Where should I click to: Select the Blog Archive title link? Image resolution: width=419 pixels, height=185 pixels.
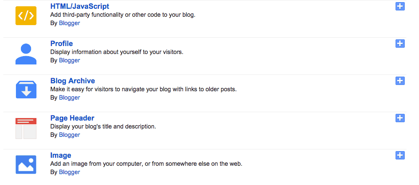(72, 81)
